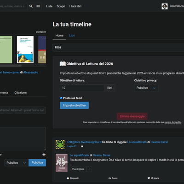Image resolution: width=184 pixels, height=184 pixels.
Task: Click the H9k user avatar
Action: pyautogui.click(x=60, y=144)
